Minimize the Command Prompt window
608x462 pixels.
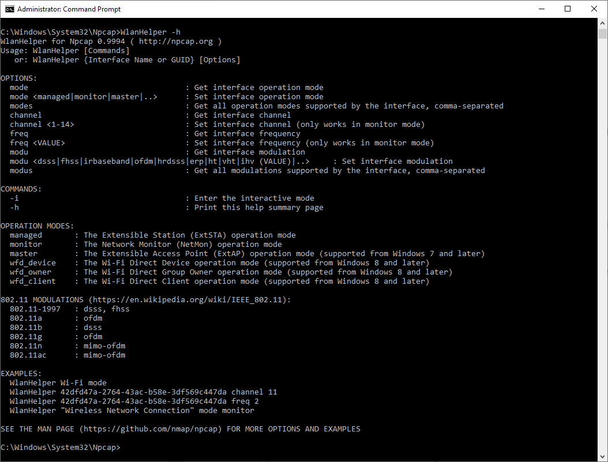point(541,9)
